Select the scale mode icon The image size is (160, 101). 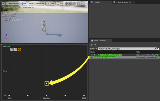(x=74, y=4)
